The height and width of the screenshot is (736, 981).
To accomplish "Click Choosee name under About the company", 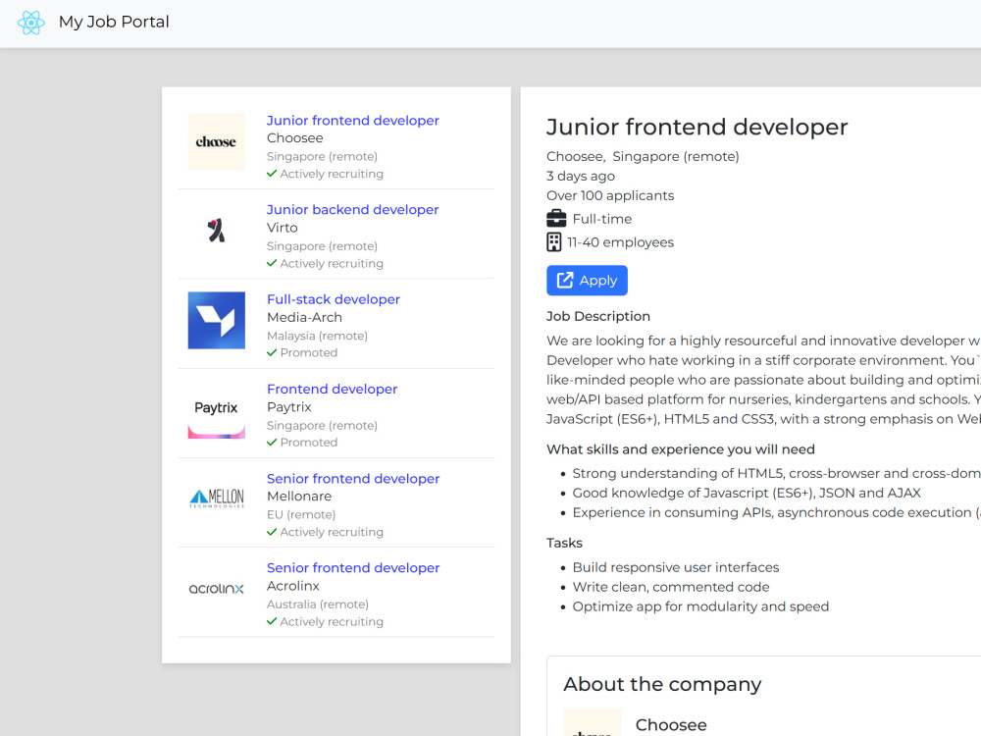I will (671, 725).
